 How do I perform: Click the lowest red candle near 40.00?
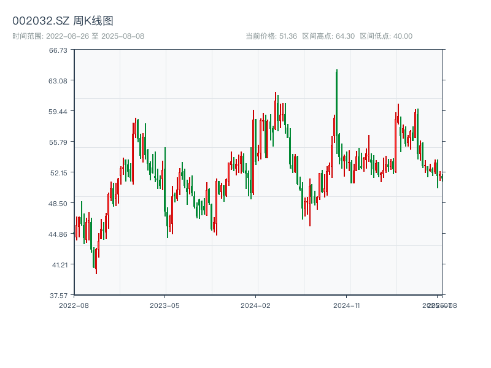[96, 261]
